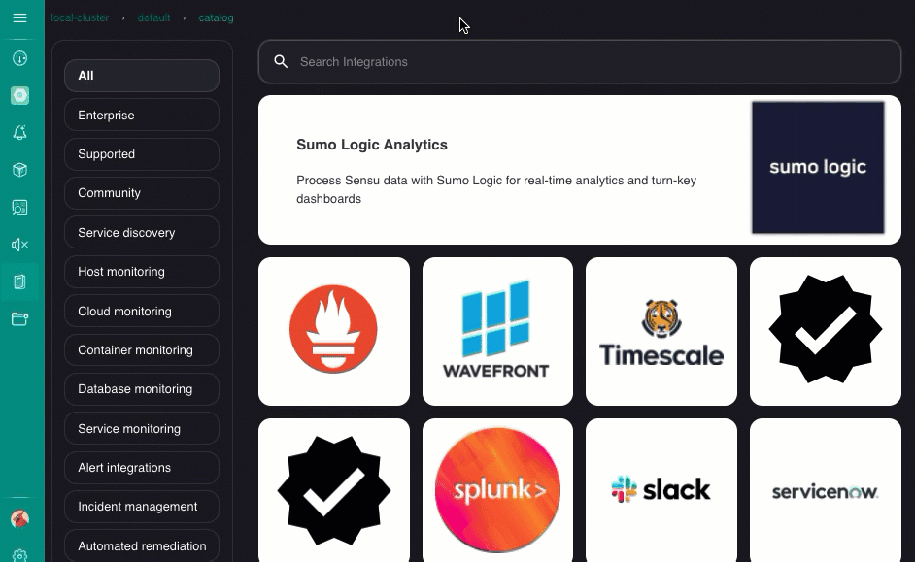Viewport: 915px width, 562px height.
Task: Click the Sumo Logic logo image
Action: [x=818, y=168]
